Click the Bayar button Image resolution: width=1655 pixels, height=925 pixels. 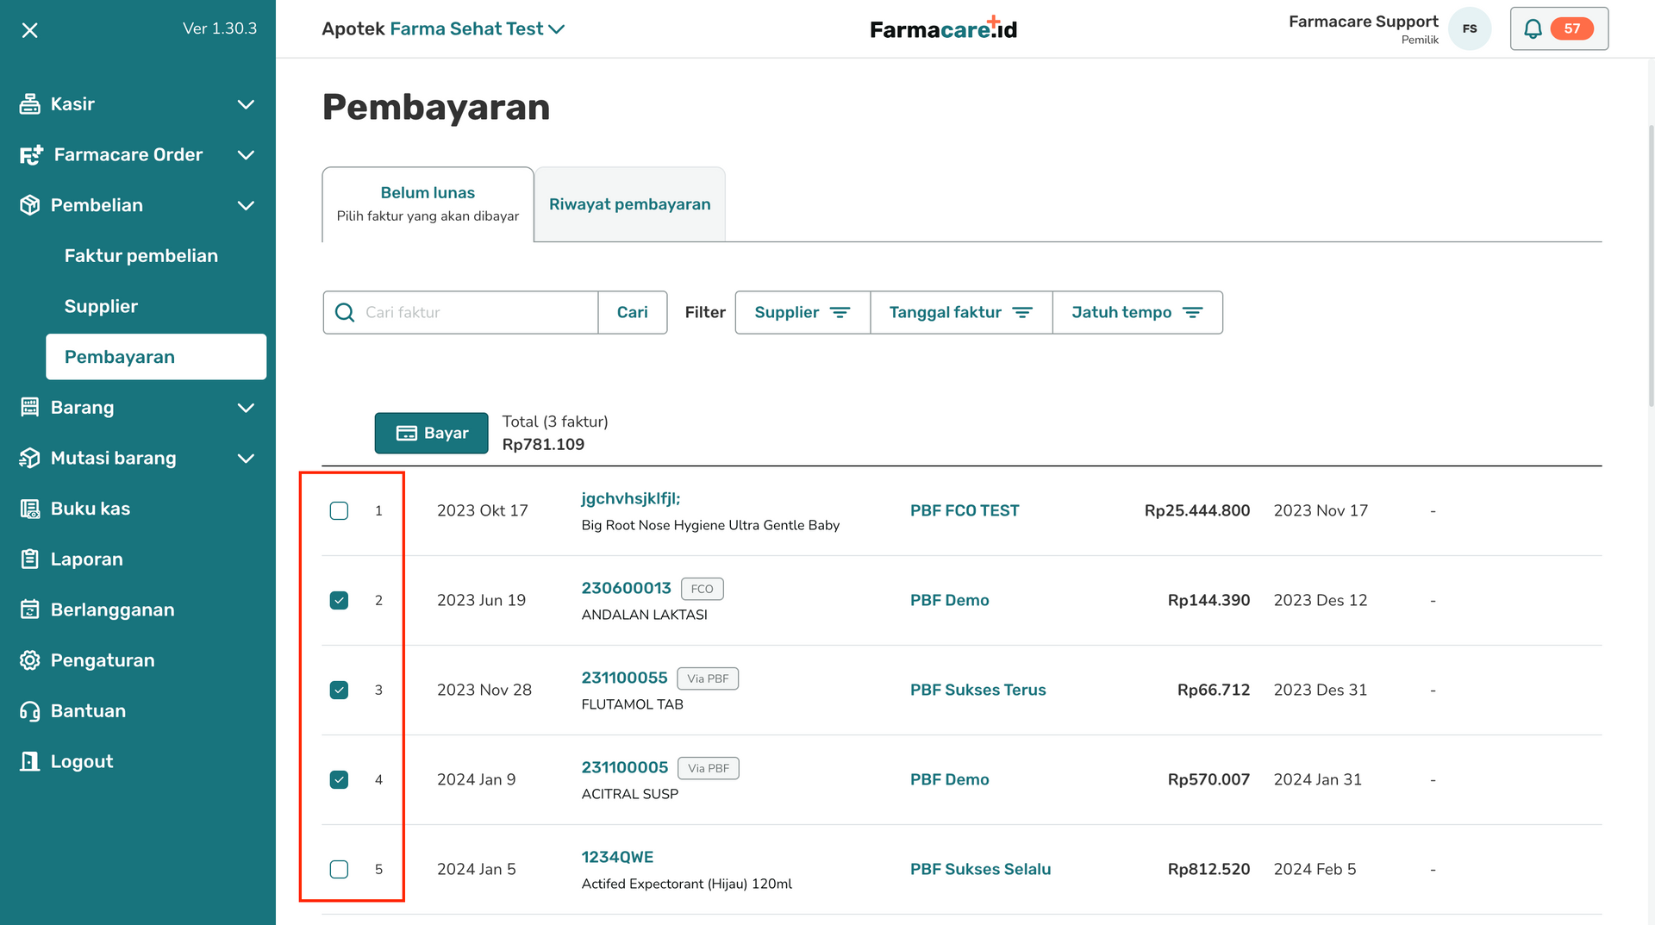432,433
